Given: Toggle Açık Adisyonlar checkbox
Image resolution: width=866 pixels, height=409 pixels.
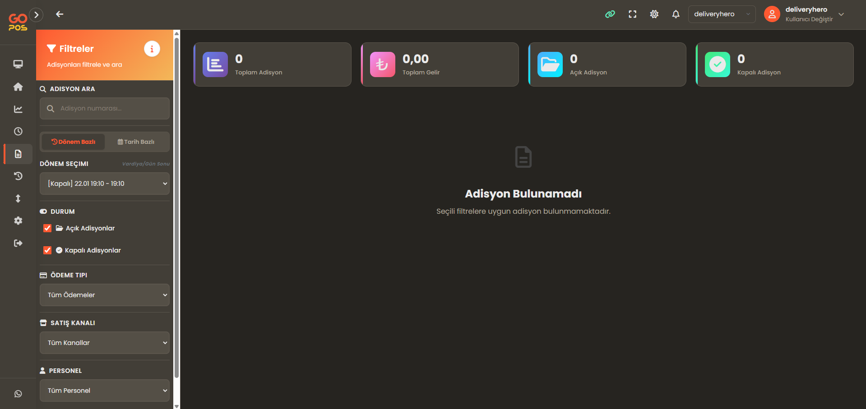Looking at the screenshot, I should pyautogui.click(x=47, y=228).
